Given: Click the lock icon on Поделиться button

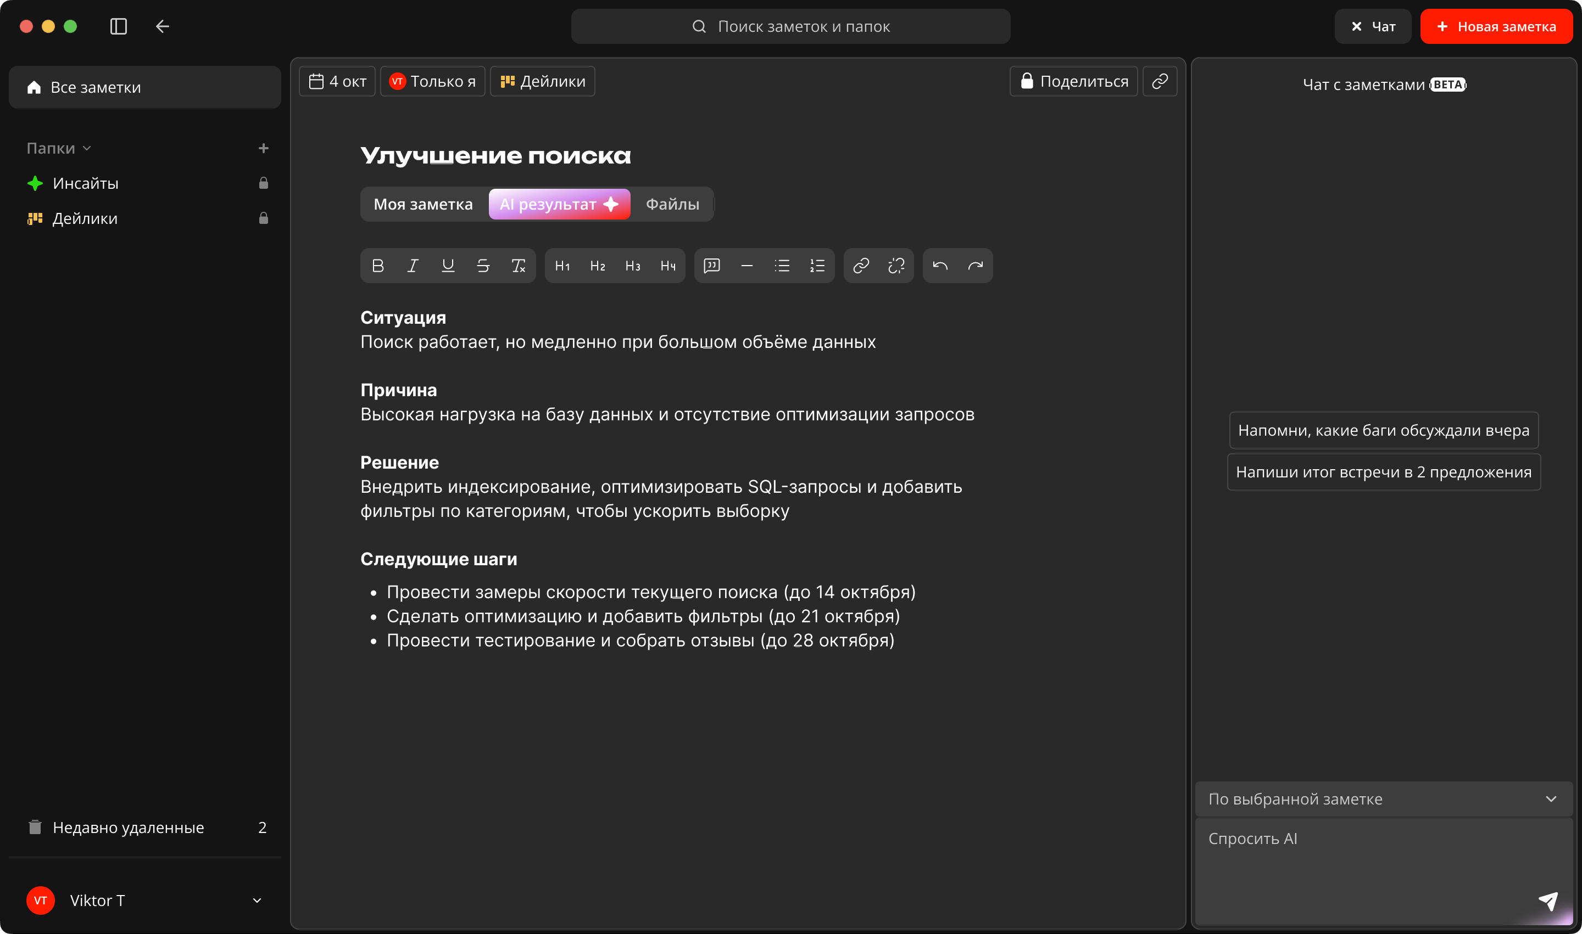Looking at the screenshot, I should click(1027, 81).
